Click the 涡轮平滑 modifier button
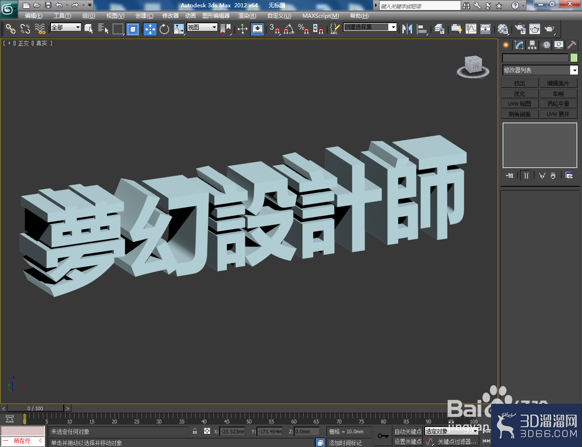 558,104
